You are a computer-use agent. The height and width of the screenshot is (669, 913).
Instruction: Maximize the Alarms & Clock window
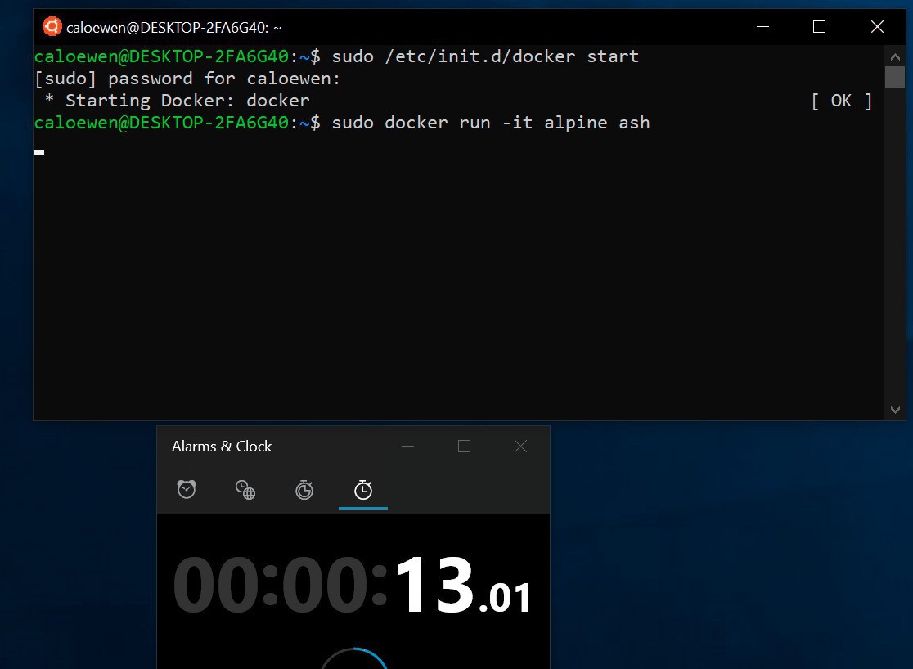(464, 447)
